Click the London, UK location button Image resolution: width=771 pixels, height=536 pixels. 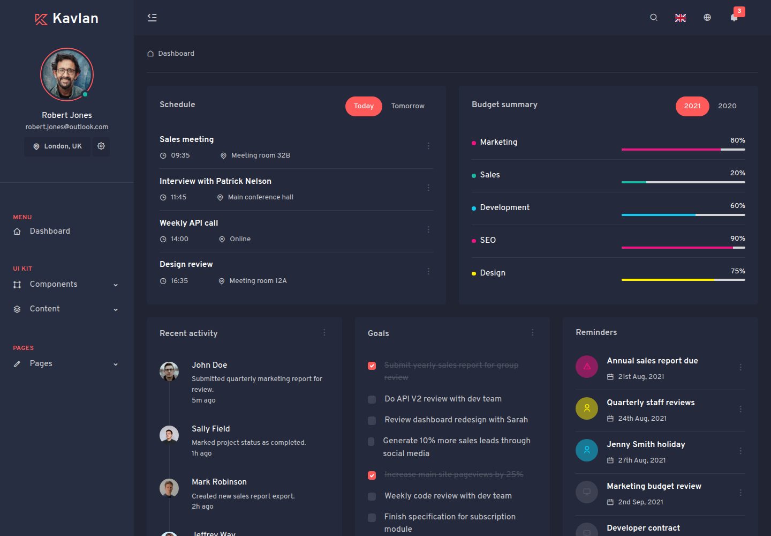point(57,146)
